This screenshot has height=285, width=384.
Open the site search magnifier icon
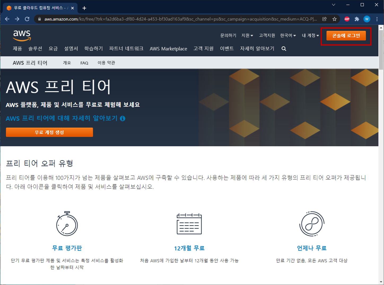coord(284,49)
